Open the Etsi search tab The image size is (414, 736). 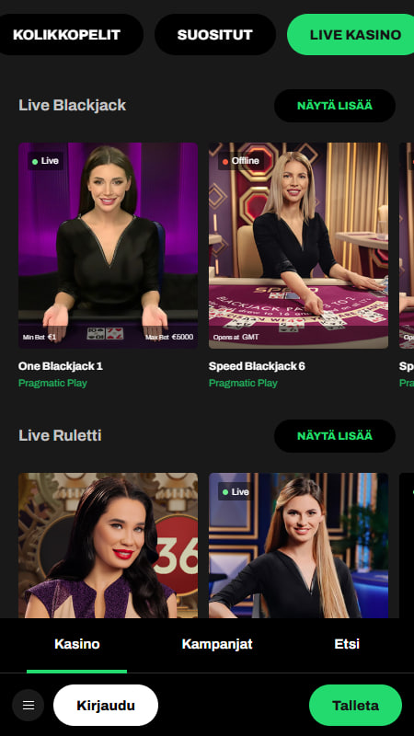coord(347,645)
